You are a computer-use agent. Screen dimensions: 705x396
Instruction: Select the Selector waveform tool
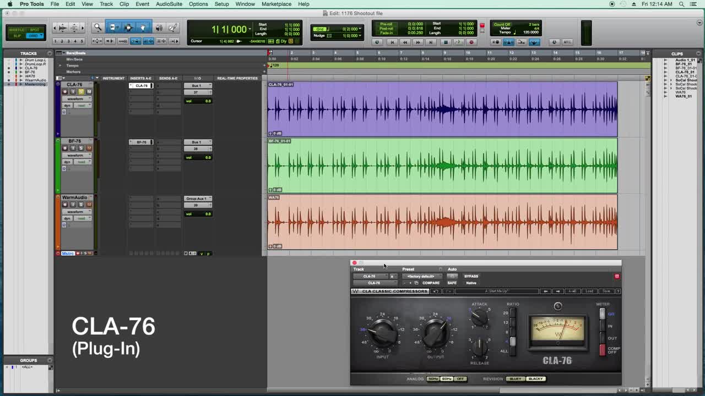[x=128, y=28]
